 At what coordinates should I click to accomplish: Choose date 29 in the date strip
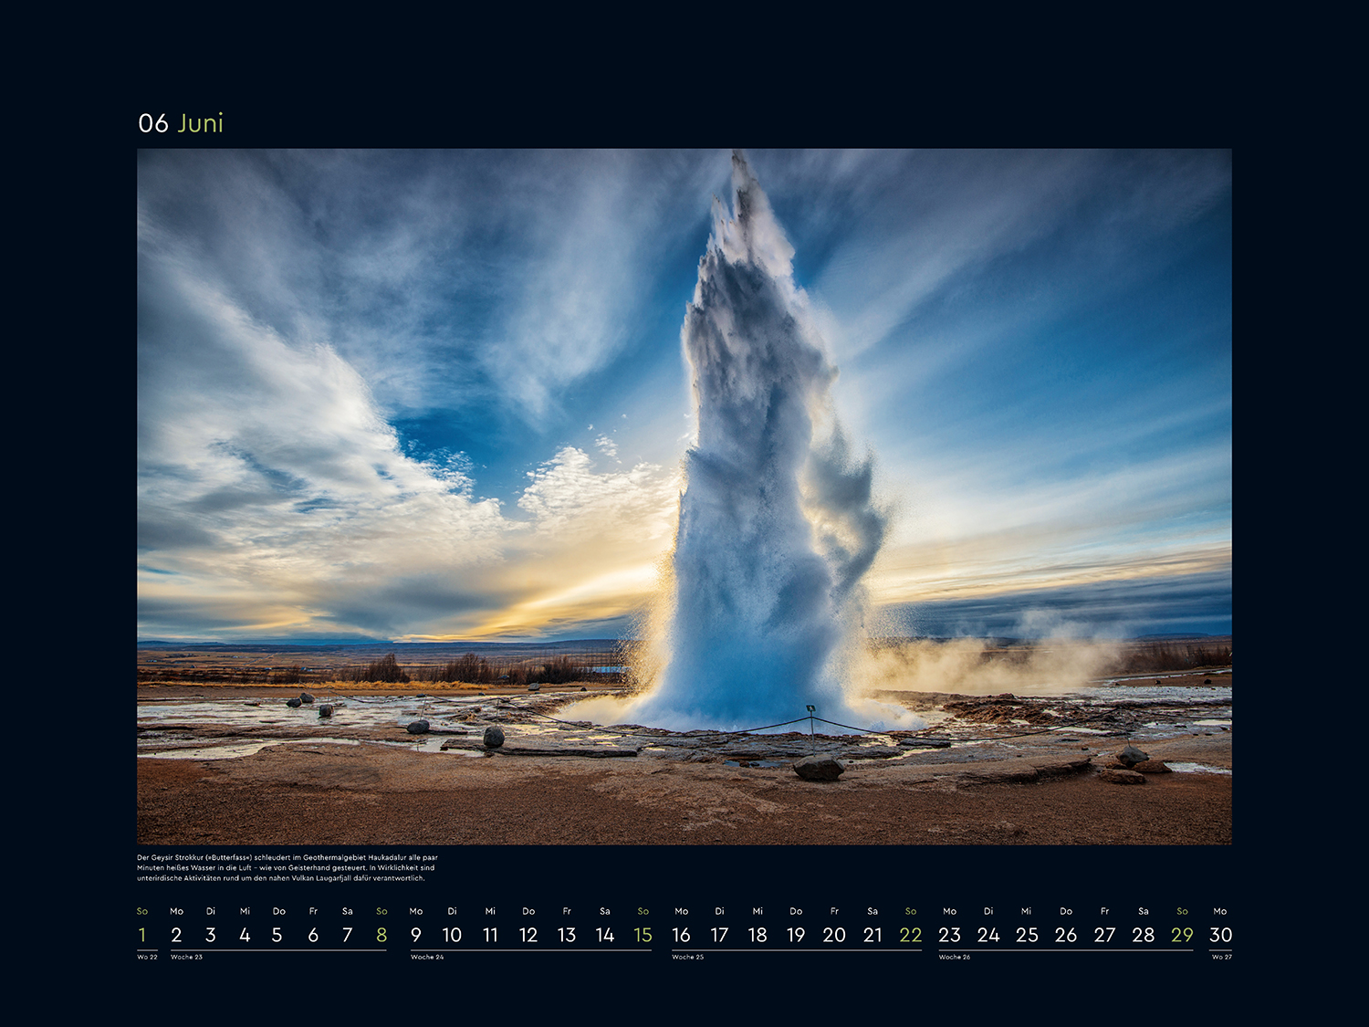click(x=1182, y=935)
